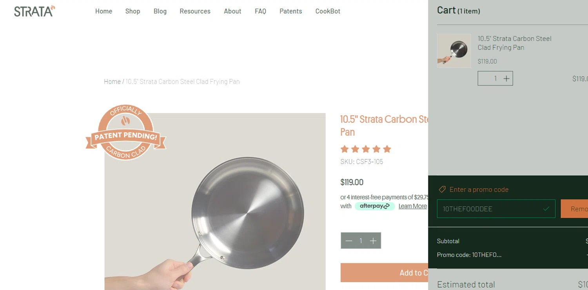The height and width of the screenshot is (290, 588).
Task: Go to the Blog page
Action: tap(160, 11)
